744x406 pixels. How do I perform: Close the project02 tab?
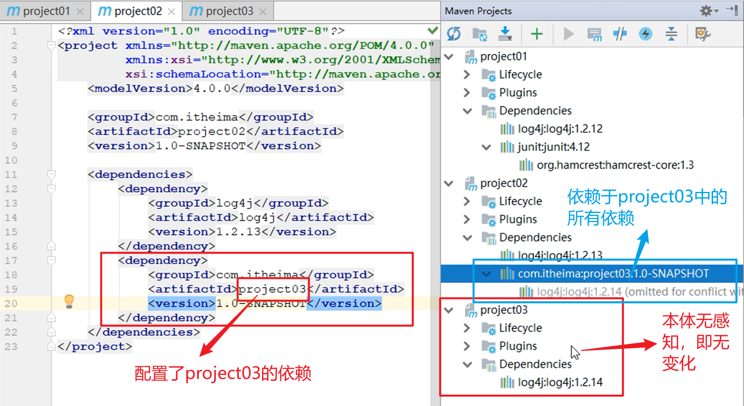point(172,12)
